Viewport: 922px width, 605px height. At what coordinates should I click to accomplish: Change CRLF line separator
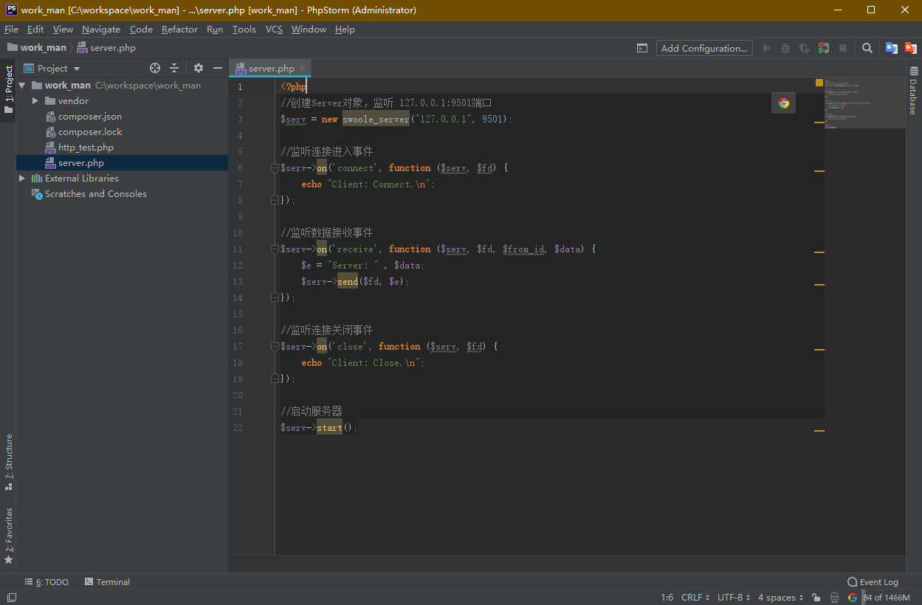[695, 598]
